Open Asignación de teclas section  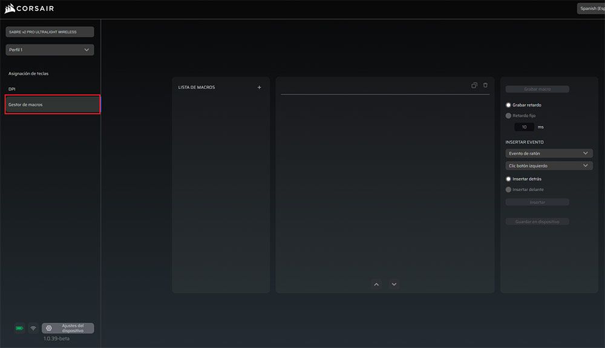pyautogui.click(x=28, y=74)
